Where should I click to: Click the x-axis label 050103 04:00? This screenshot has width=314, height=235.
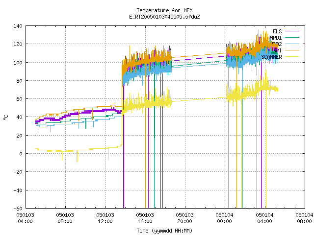click(x=25, y=218)
